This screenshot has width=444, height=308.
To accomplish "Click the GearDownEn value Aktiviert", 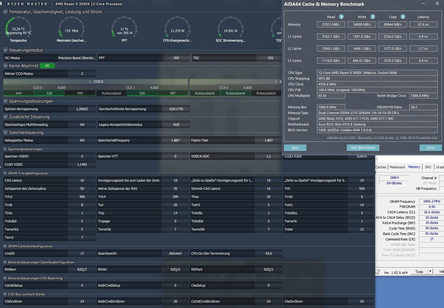I will 175,253.
